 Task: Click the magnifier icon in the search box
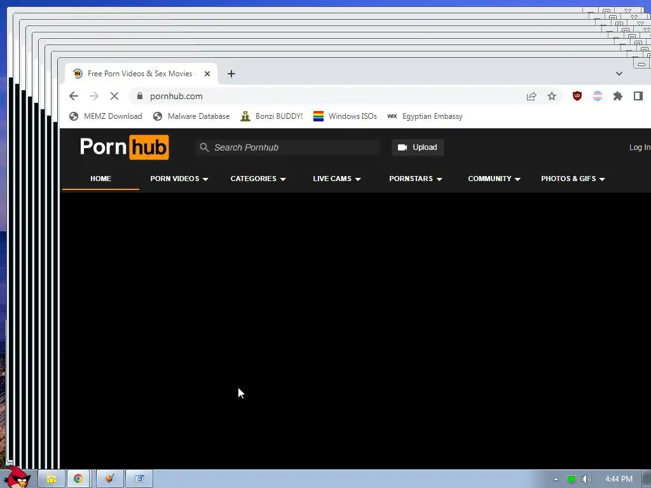(x=204, y=147)
